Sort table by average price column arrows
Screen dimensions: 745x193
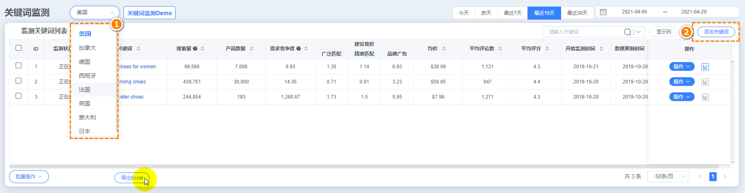point(444,49)
